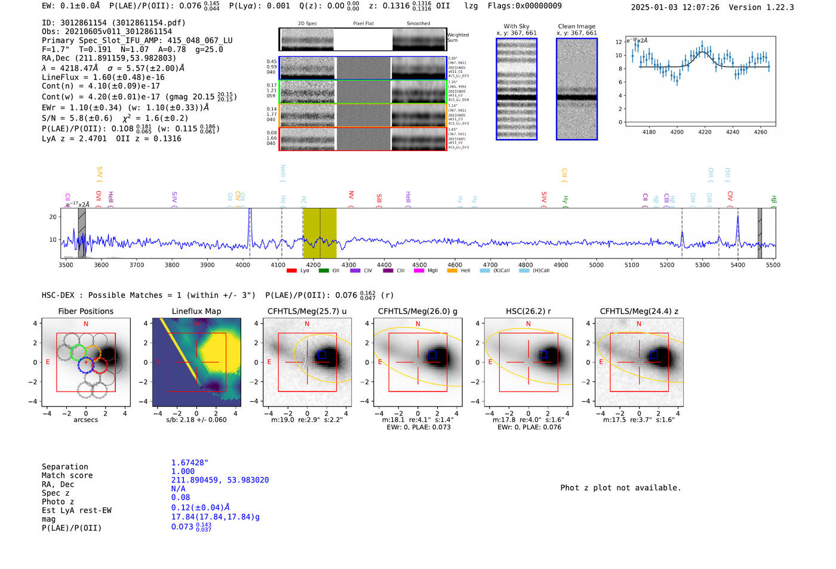Click the MgII magenta legend swatch
Screen dimensions: 836x569
[418, 270]
